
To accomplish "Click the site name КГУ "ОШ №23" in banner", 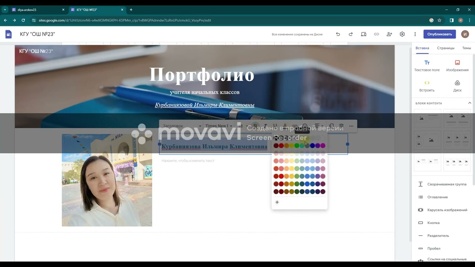I will click(x=36, y=51).
